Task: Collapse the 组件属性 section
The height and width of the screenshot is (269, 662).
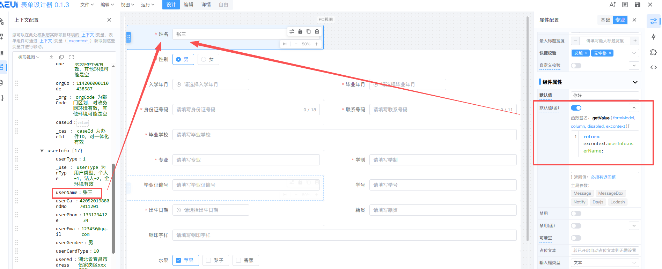Action: click(x=635, y=82)
